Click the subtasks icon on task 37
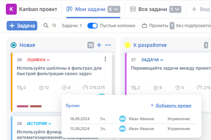The height and width of the screenshot is (140, 211). click(134, 88)
